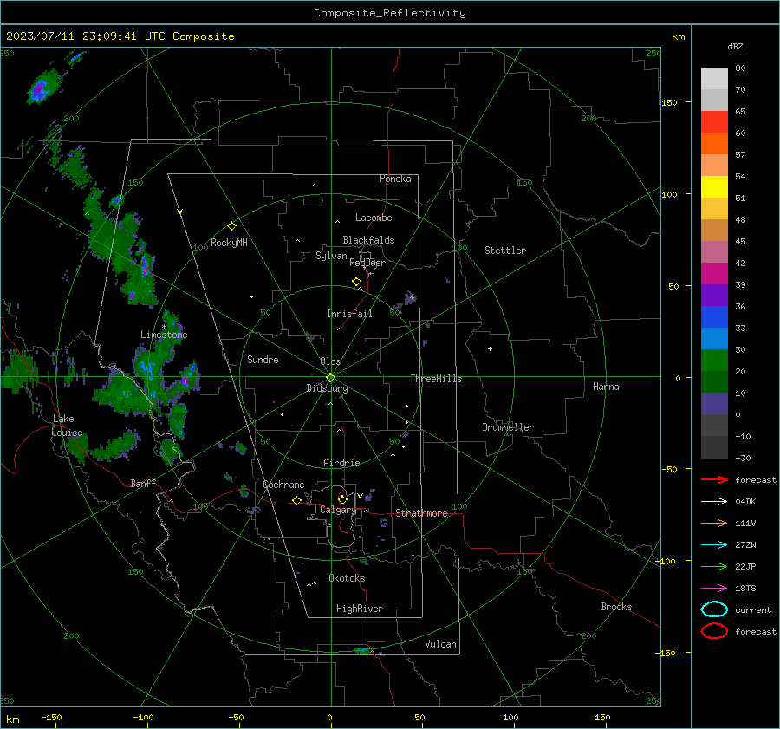This screenshot has height=729, width=780.
Task: Select the purple swatch in dBZ scale
Action: pos(714,295)
